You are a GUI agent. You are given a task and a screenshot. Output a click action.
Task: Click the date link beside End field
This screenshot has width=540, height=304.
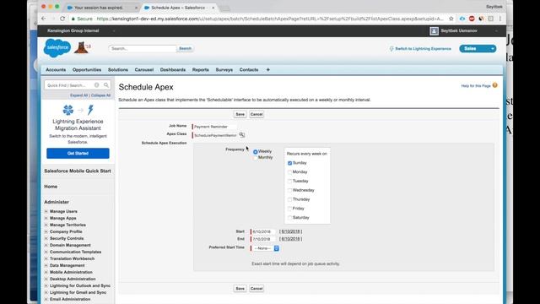290,239
